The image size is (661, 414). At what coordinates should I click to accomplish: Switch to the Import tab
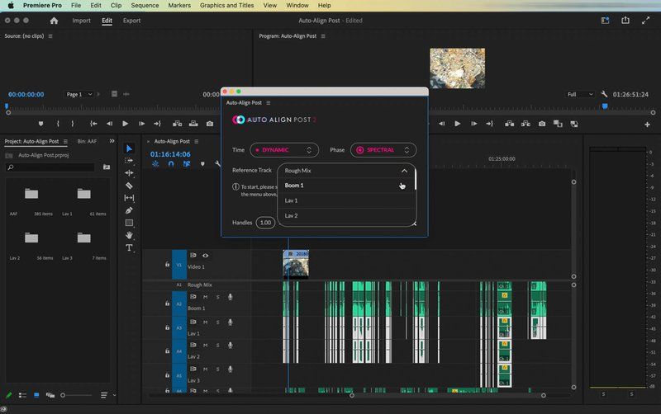click(x=81, y=21)
